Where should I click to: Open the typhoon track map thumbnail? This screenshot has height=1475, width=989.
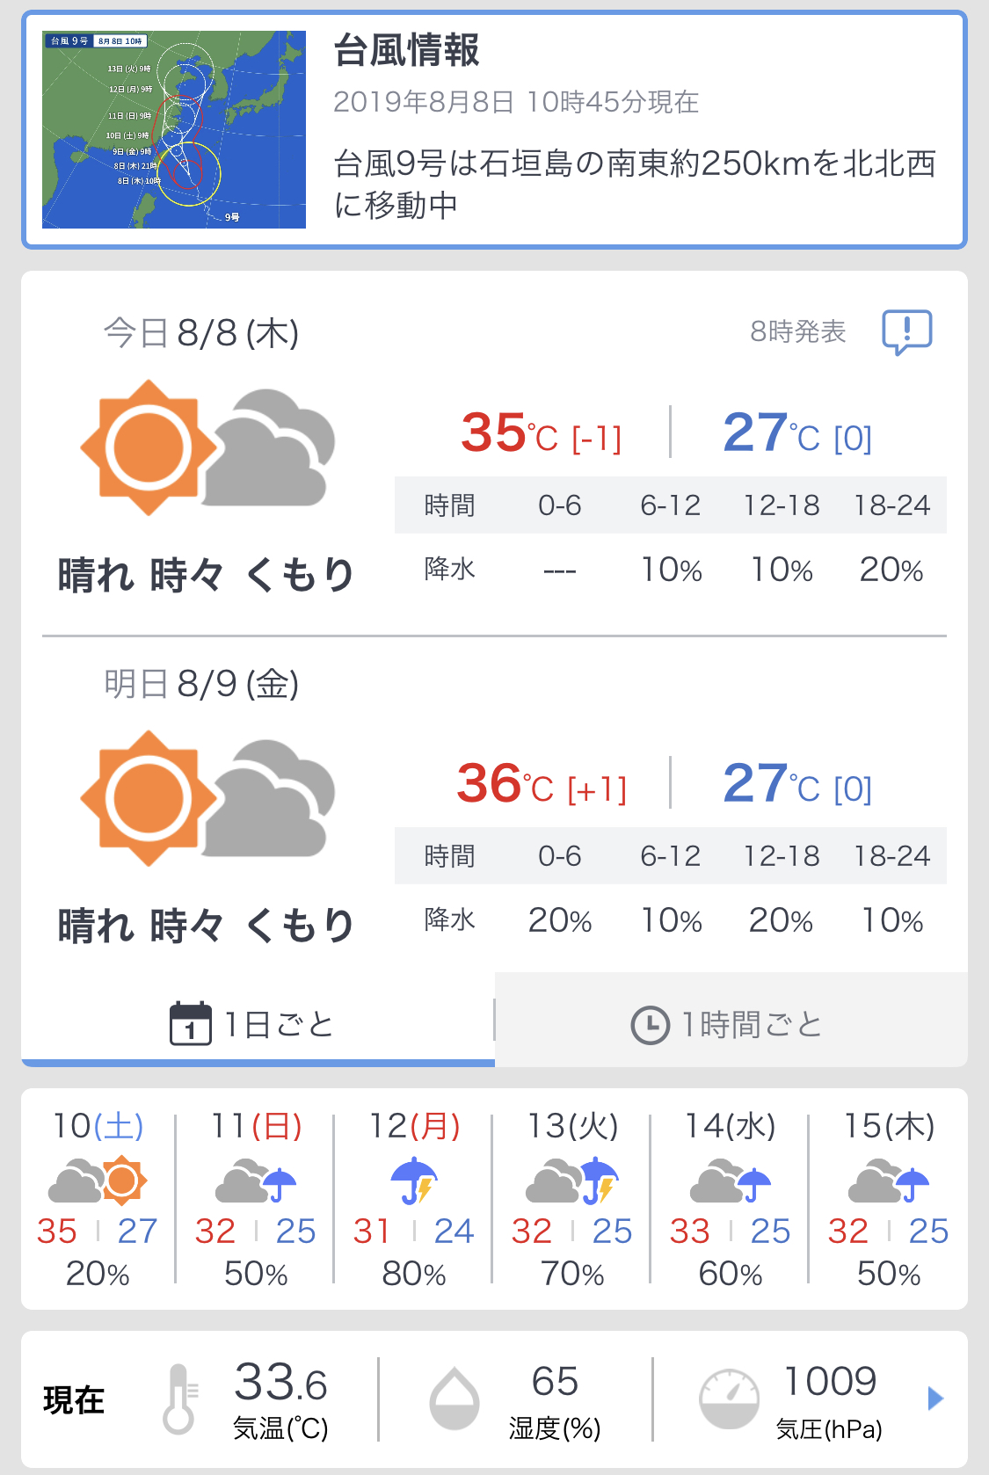[x=174, y=130]
